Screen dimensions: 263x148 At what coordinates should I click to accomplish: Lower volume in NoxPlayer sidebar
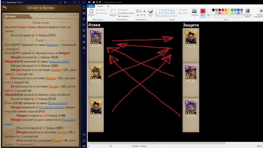tap(84, 25)
